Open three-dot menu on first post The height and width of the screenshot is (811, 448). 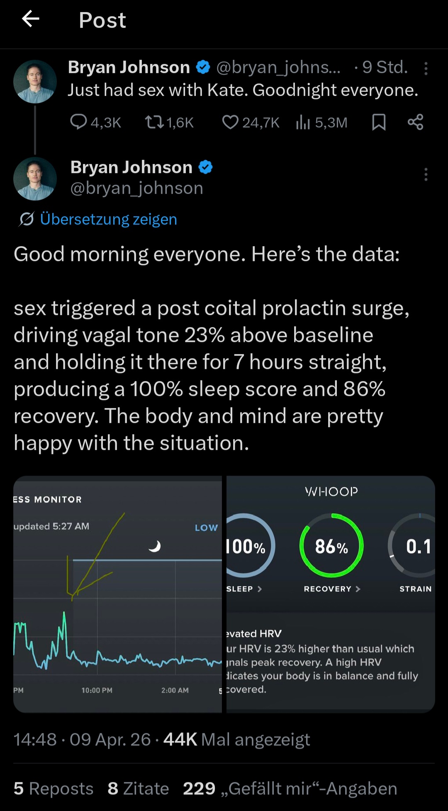pos(426,68)
